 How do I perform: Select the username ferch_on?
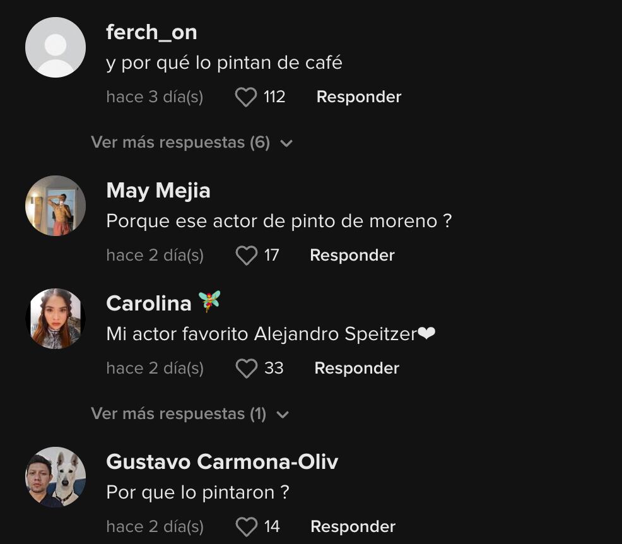point(151,32)
